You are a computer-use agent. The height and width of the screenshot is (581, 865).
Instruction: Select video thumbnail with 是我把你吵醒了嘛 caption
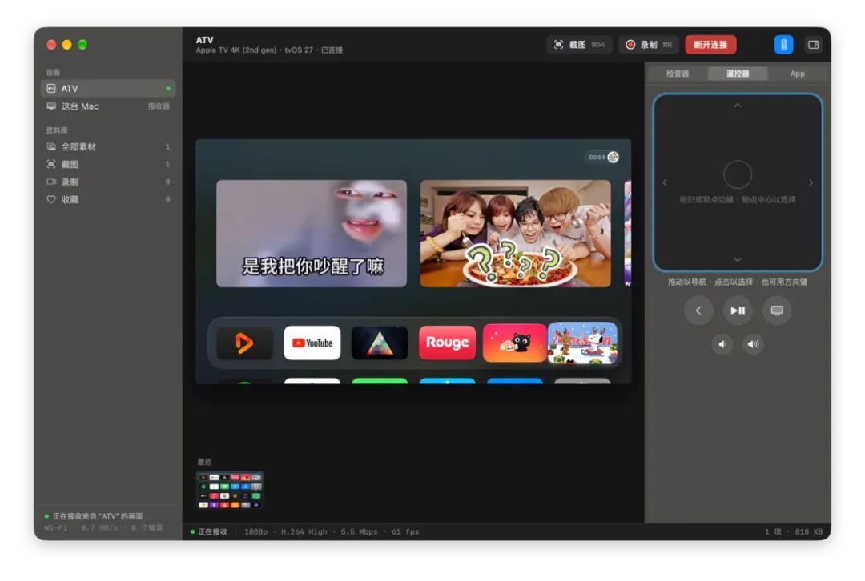(312, 234)
